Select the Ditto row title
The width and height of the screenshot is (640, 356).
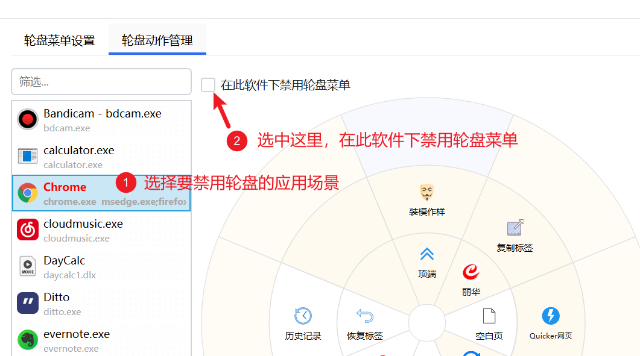pos(56,297)
